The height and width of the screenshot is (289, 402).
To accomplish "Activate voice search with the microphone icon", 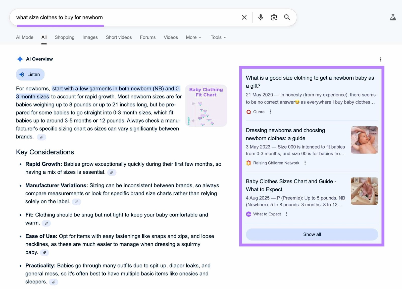I will (x=260, y=17).
